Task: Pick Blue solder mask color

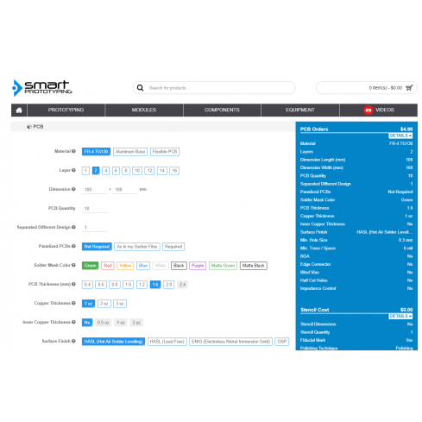Action: point(143,266)
